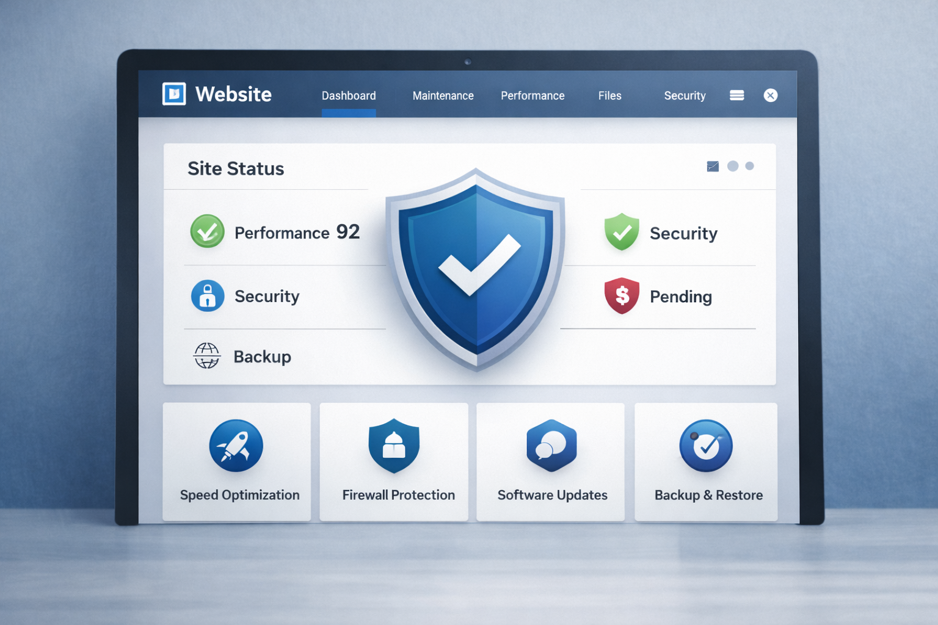Click the red dollar Pending shield icon
Image resolution: width=938 pixels, height=625 pixels.
(x=622, y=295)
